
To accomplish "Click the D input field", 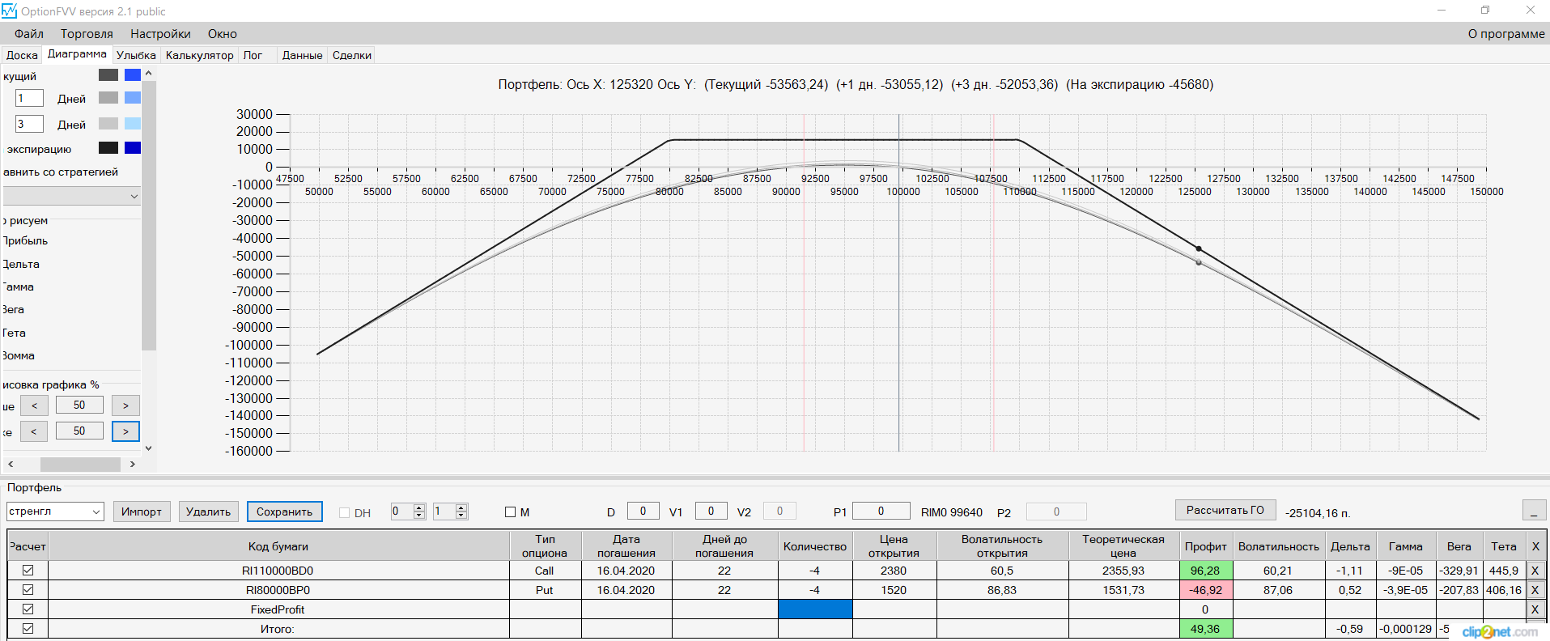I will click(x=643, y=511).
